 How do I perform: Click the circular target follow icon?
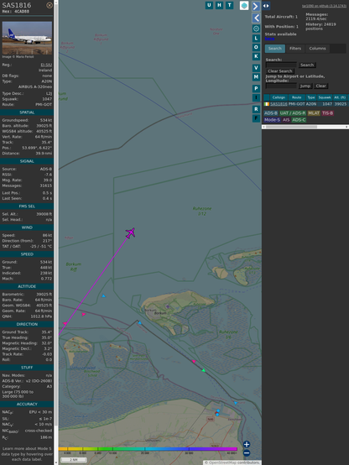coord(256,29)
